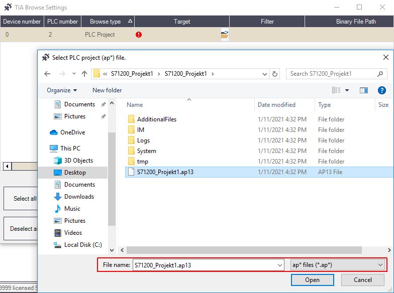Viewport: 394px width, 293px height.
Task: Open ap* files type filter dropdown
Action: pos(338,265)
